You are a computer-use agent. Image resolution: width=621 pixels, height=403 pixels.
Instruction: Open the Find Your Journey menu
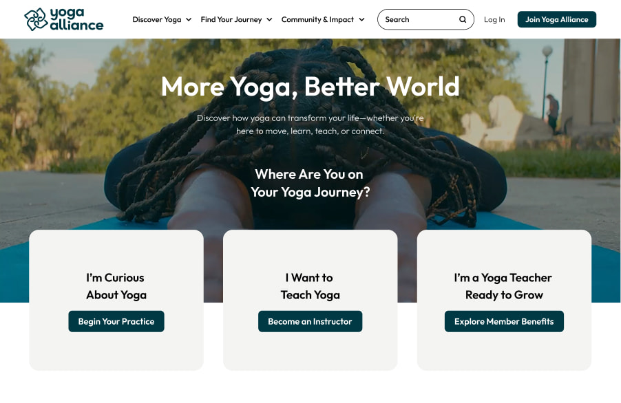(x=231, y=19)
